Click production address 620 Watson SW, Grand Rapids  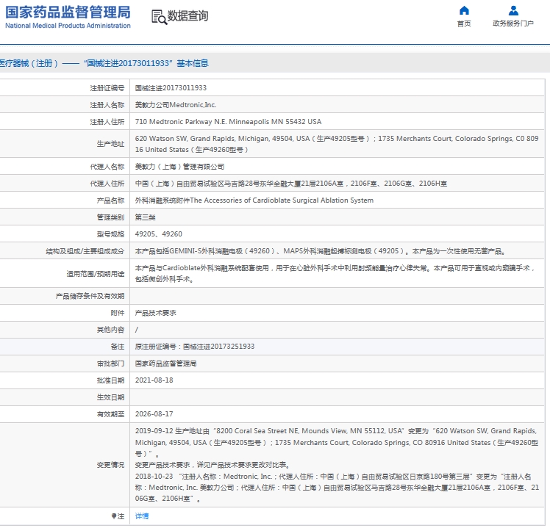[337, 144]
